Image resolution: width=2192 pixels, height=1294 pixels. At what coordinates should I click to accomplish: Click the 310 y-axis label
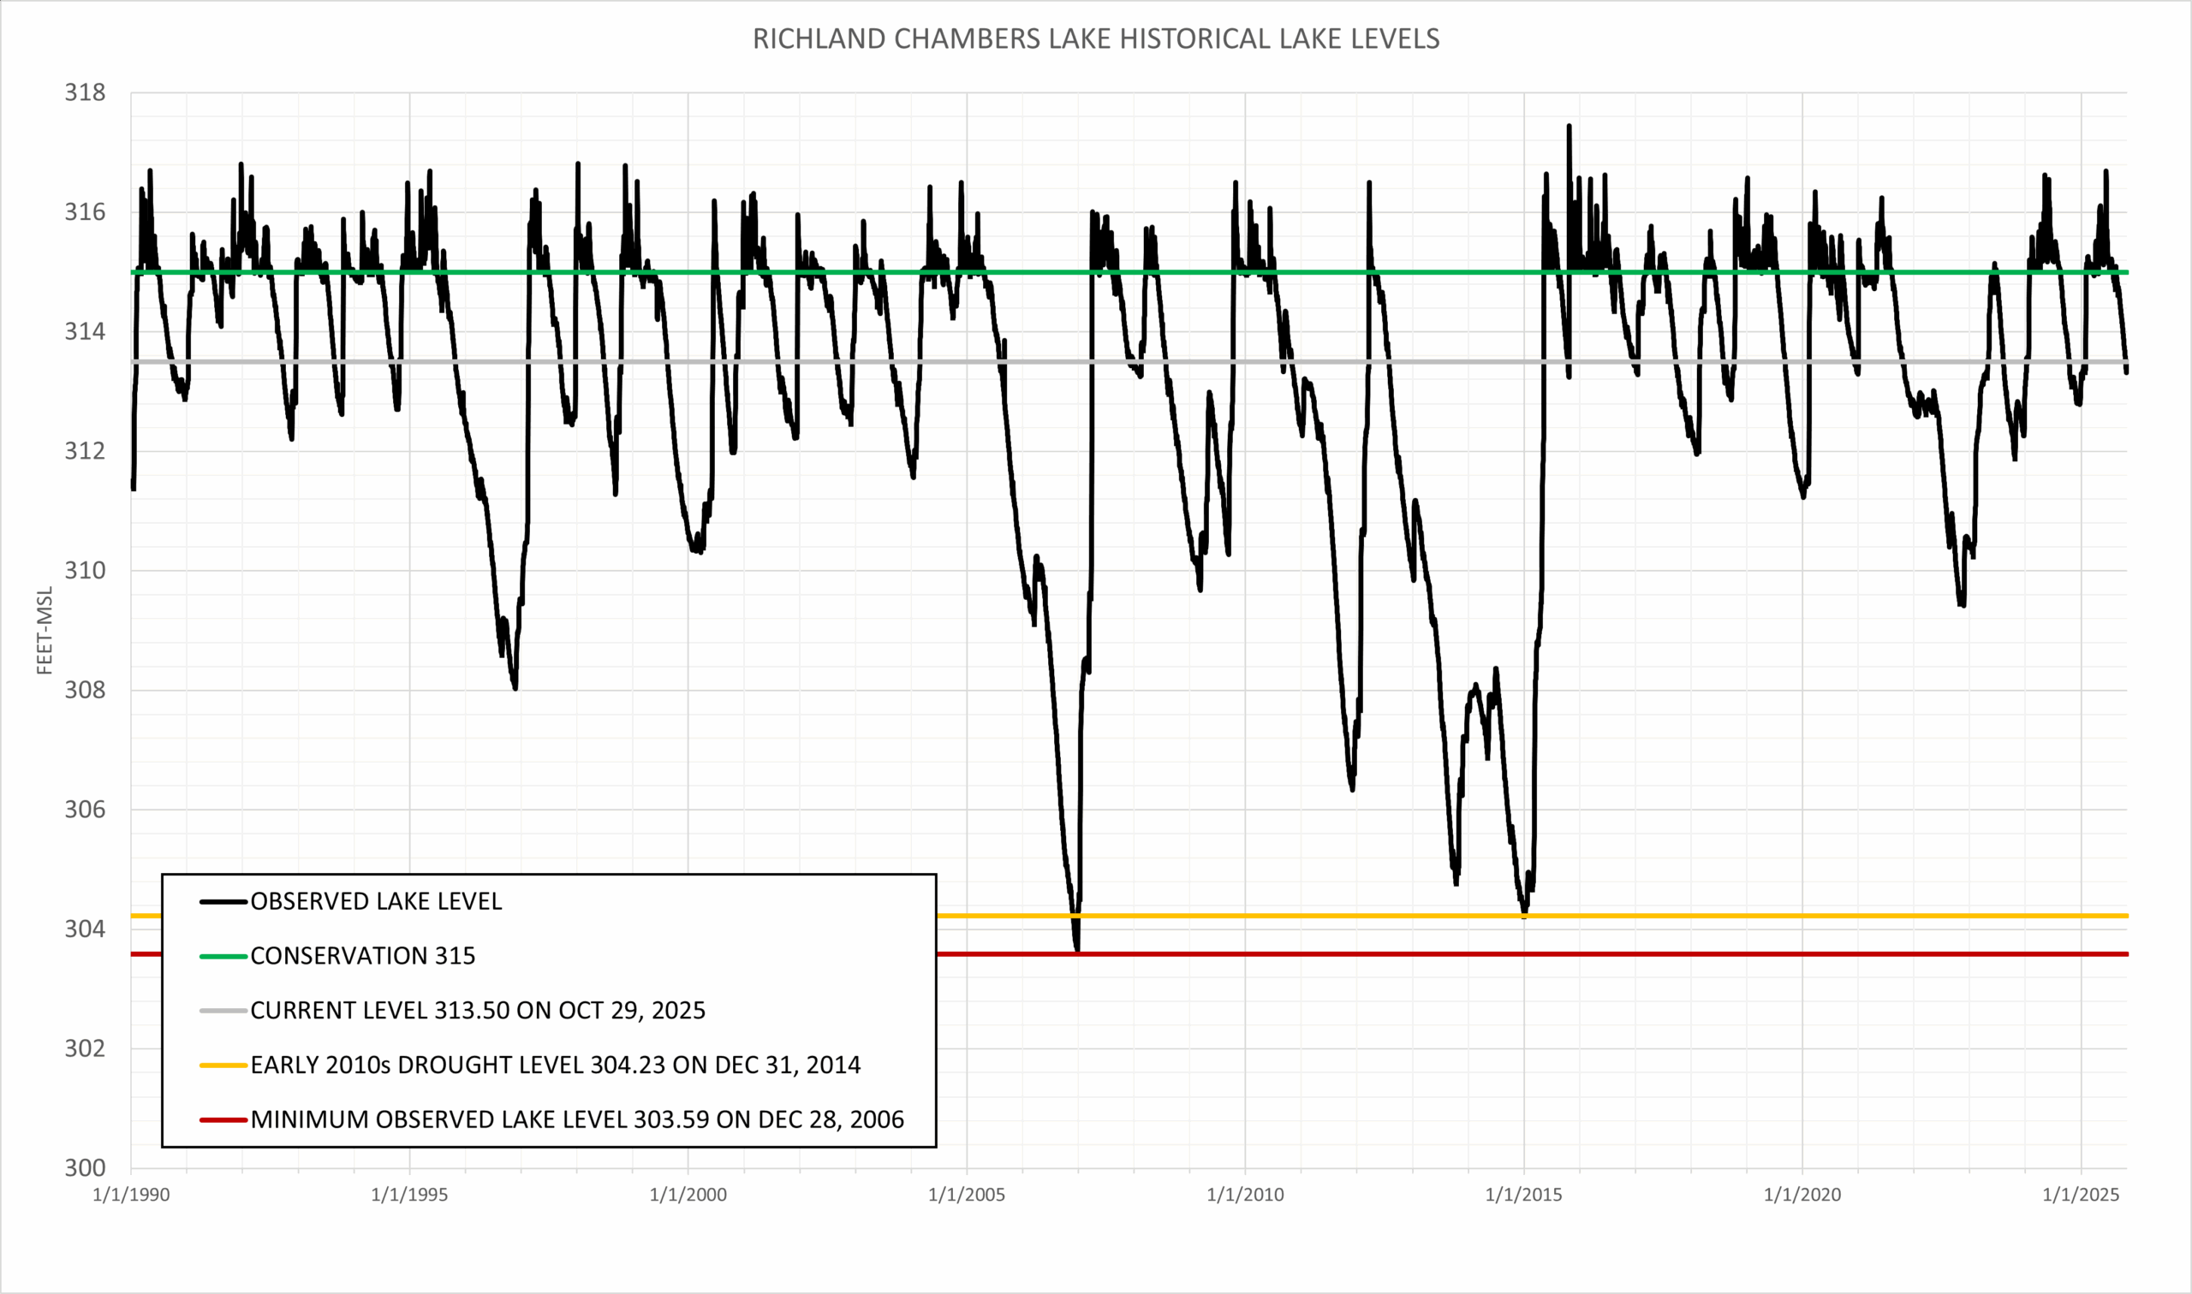tap(85, 571)
